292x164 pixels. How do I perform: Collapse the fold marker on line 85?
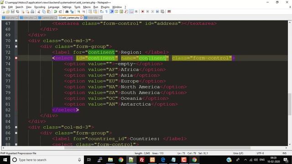point(16,127)
